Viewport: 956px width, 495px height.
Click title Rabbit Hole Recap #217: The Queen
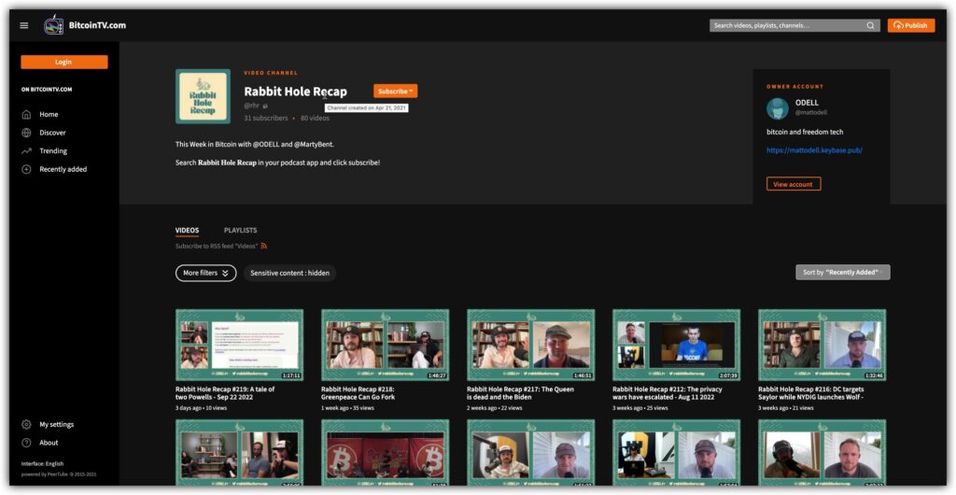(520, 393)
